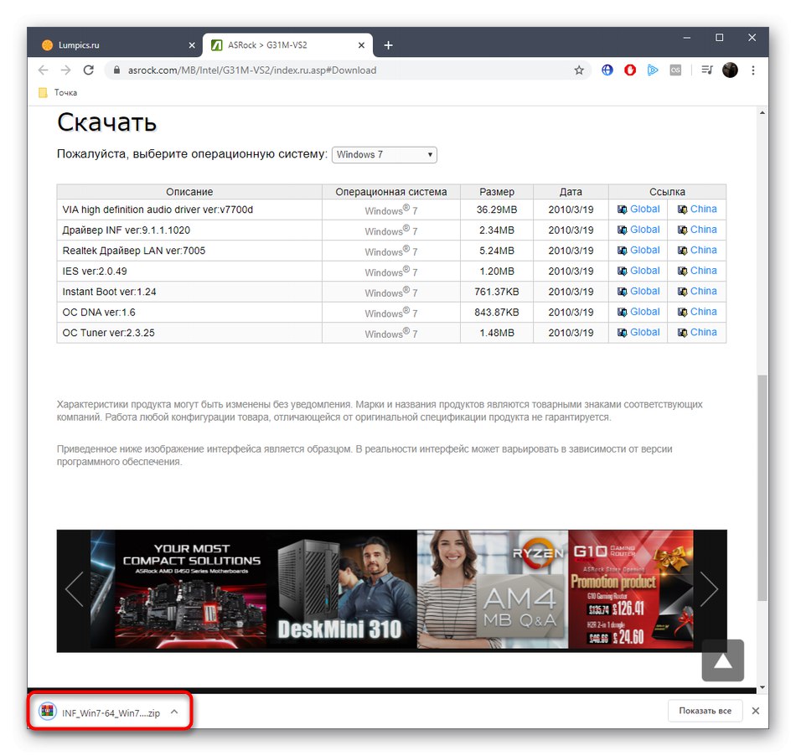The image size is (796, 756).
Task: Click the page vertical scrollbar thumb
Action: (762, 488)
